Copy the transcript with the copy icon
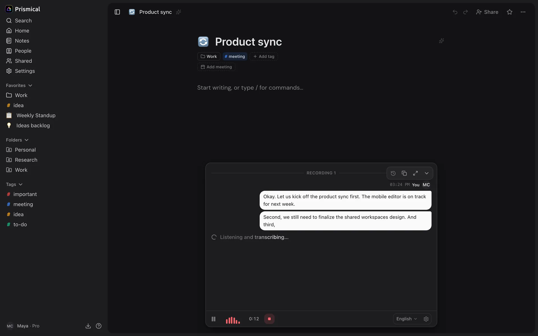The height and width of the screenshot is (336, 538). point(404,173)
